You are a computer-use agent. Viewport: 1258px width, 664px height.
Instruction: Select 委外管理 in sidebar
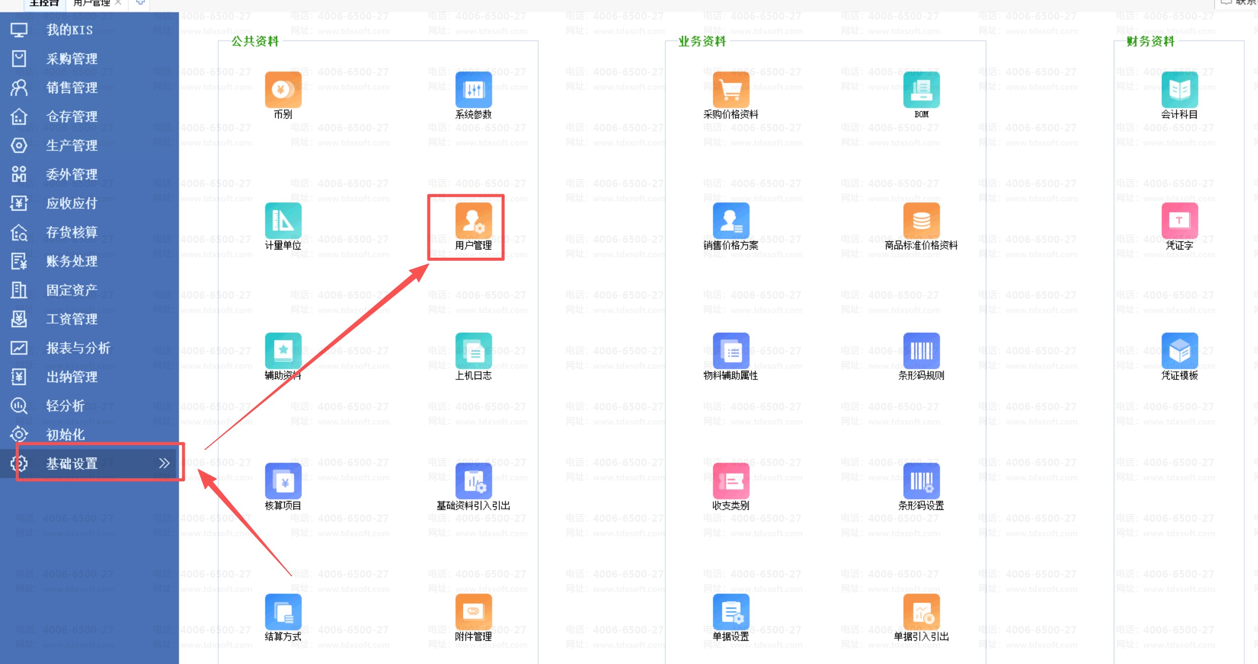89,174
